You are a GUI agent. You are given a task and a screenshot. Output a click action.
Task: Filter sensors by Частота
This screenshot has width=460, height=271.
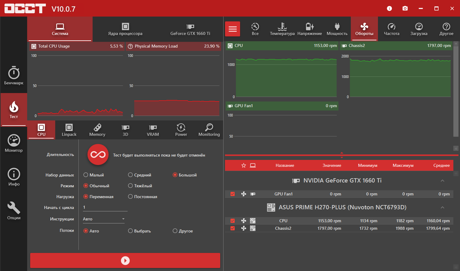(392, 29)
